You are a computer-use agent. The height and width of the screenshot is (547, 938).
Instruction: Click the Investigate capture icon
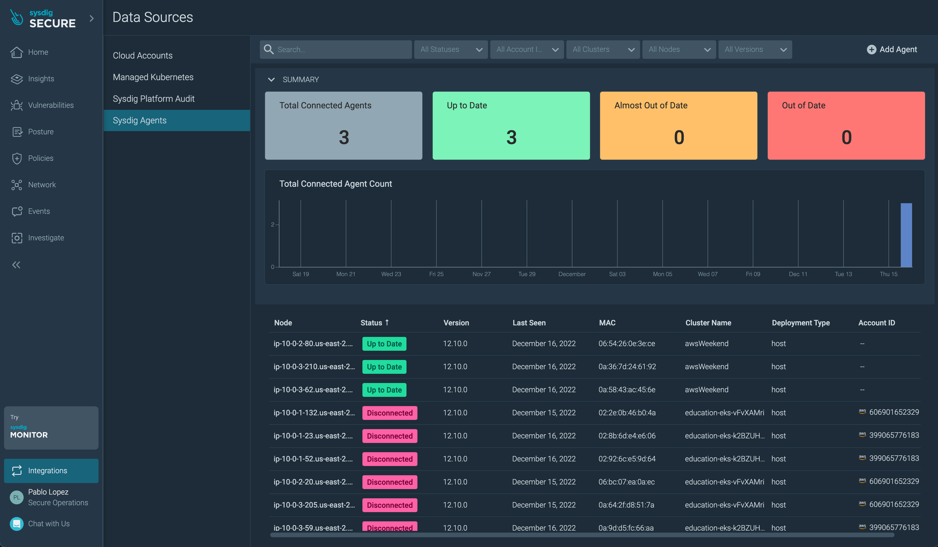[17, 237]
